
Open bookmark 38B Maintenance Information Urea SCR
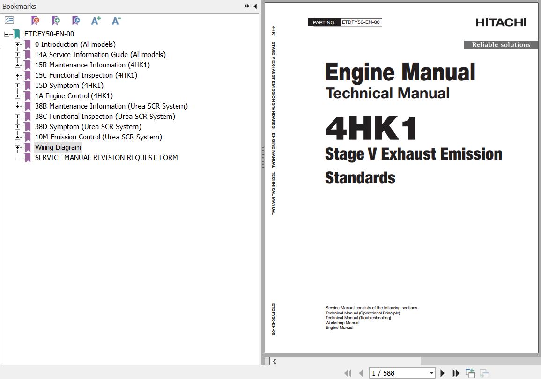pyautogui.click(x=111, y=107)
